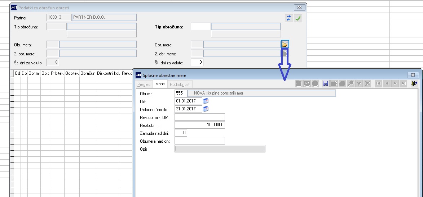The image size is (423, 197).
Task: Focus the Rev.obr.m.-TOM input field
Action: coord(200,117)
